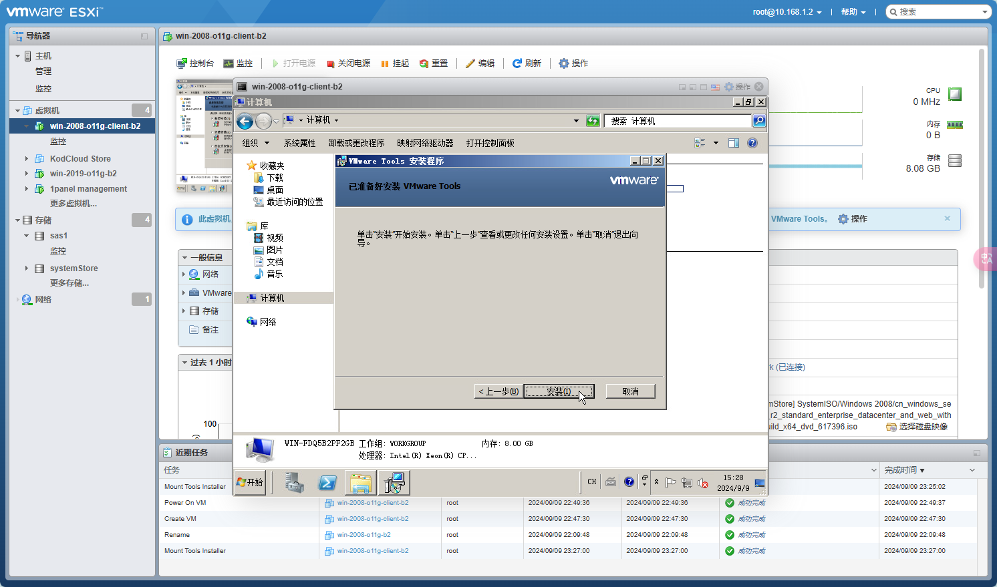The width and height of the screenshot is (997, 587).
Task: Click the guest taskbar clock showing 15:28
Action: (733, 483)
